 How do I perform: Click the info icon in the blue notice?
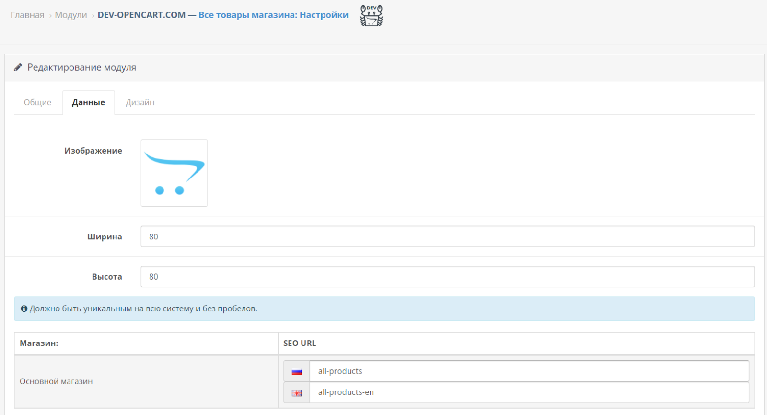(x=24, y=308)
